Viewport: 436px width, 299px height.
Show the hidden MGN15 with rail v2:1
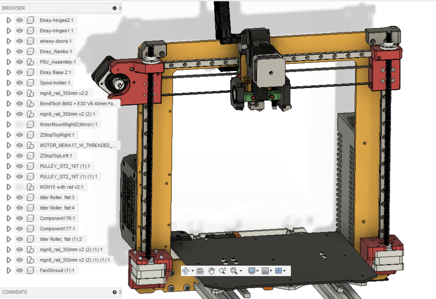(x=19, y=187)
